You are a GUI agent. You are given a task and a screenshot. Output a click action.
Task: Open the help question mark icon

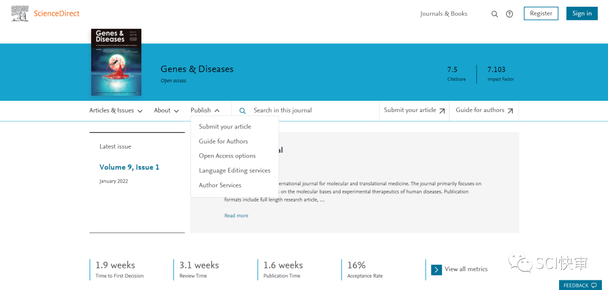(x=509, y=14)
